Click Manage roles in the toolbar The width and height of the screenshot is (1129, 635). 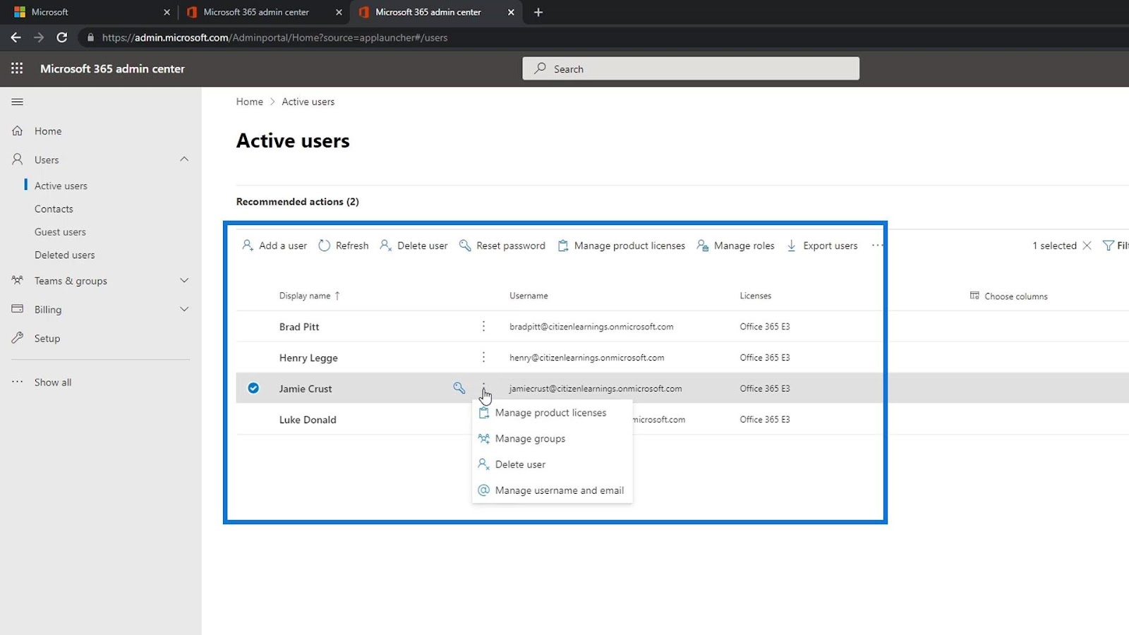point(735,246)
